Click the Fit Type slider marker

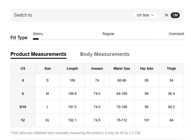coord(36,39)
